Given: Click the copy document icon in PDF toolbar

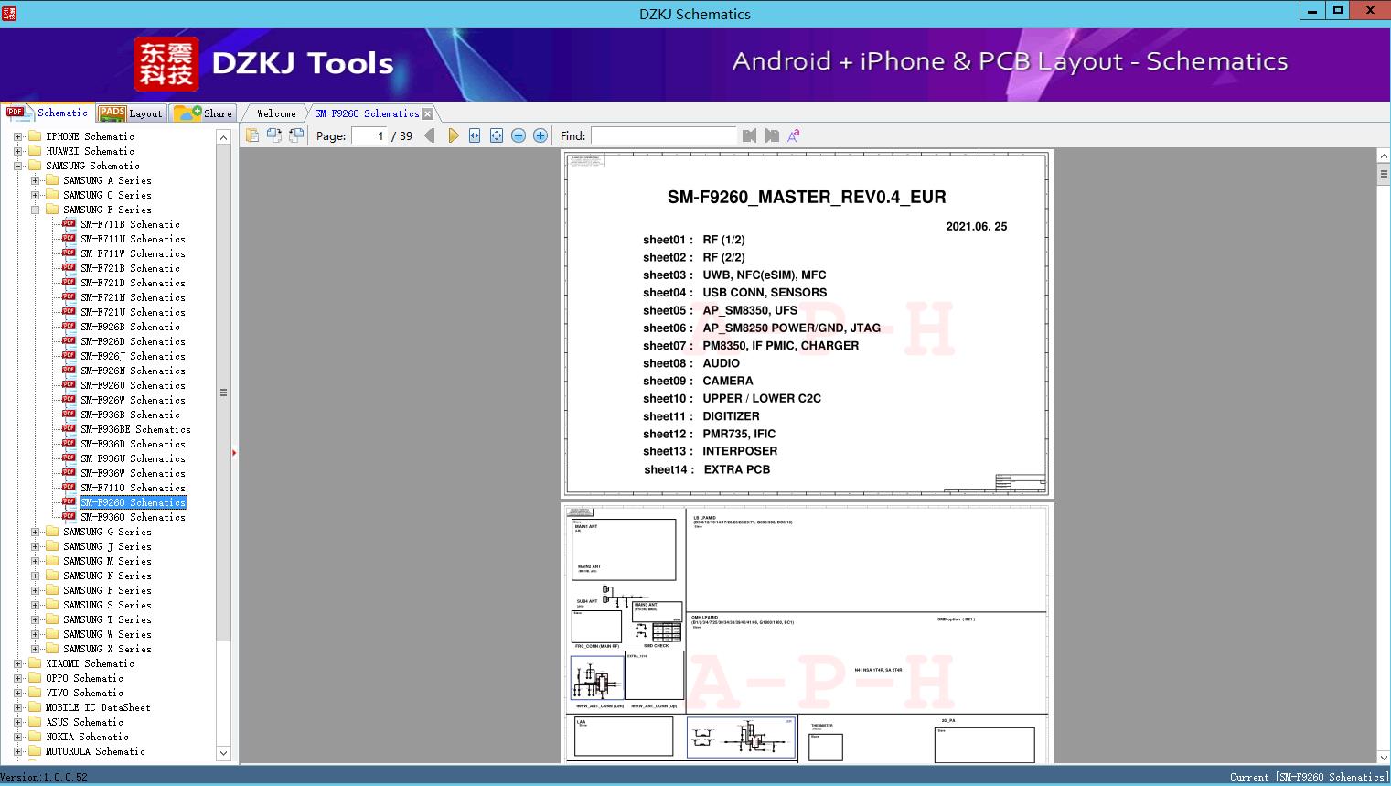Looking at the screenshot, I should click(252, 135).
